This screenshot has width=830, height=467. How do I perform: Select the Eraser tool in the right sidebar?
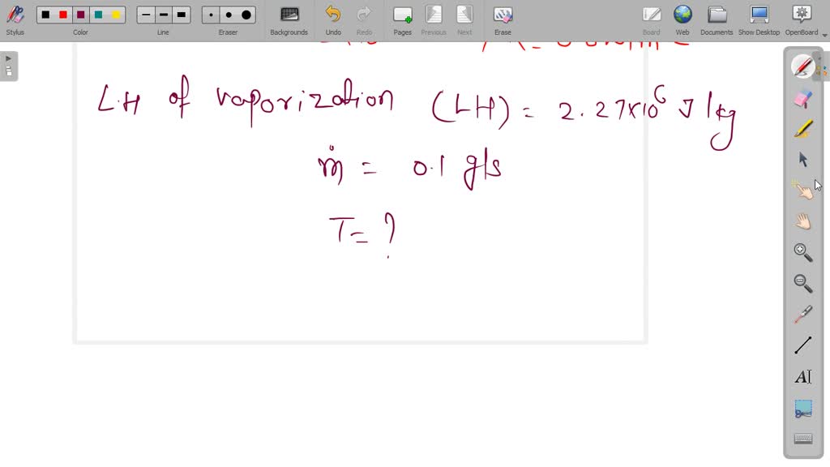802,97
